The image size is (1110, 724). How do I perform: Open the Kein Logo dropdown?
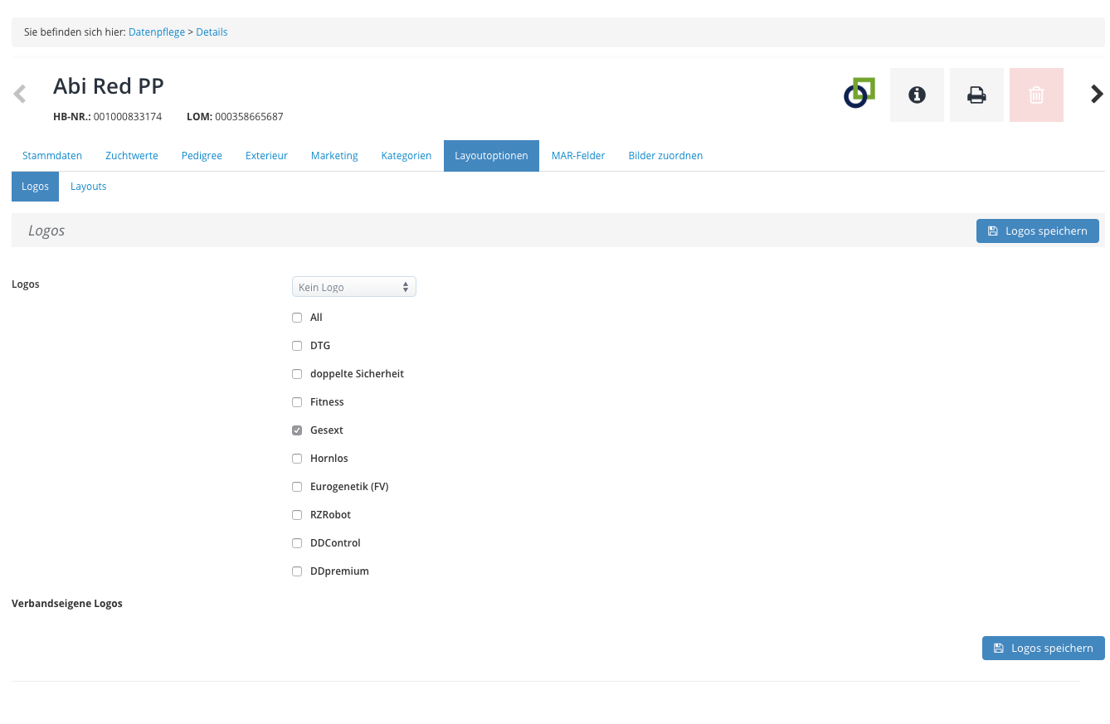[353, 287]
